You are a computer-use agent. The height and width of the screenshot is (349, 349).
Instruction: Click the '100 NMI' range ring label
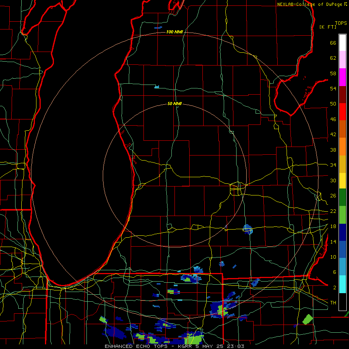click(174, 32)
